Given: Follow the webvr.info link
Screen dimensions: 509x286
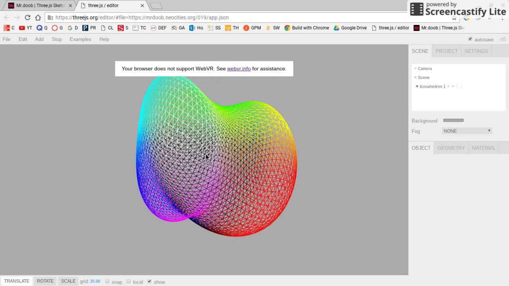Looking at the screenshot, I should (x=239, y=69).
